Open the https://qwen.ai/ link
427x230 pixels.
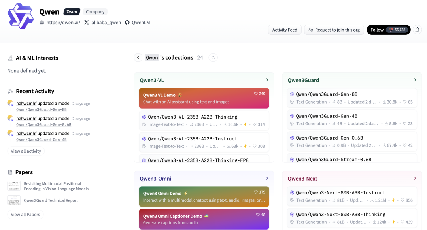(63, 22)
